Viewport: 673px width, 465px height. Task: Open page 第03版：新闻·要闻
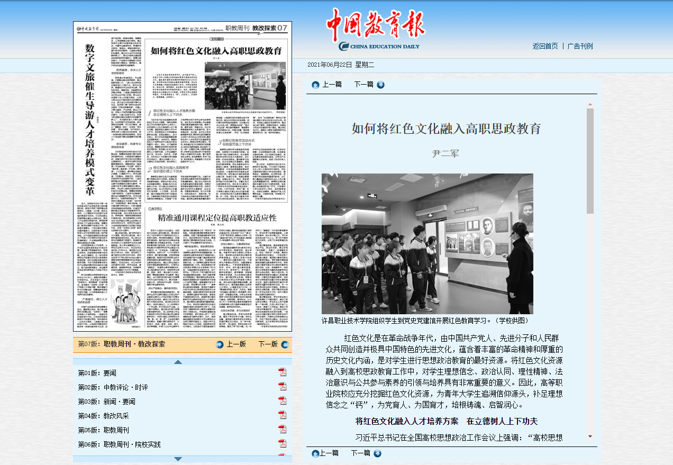pyautogui.click(x=107, y=402)
